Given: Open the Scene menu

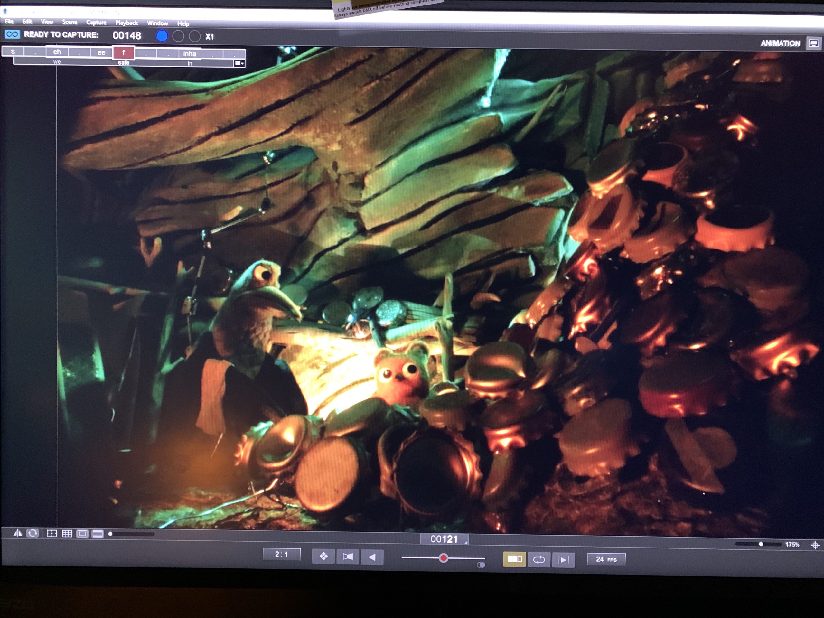Looking at the screenshot, I should 70,22.
